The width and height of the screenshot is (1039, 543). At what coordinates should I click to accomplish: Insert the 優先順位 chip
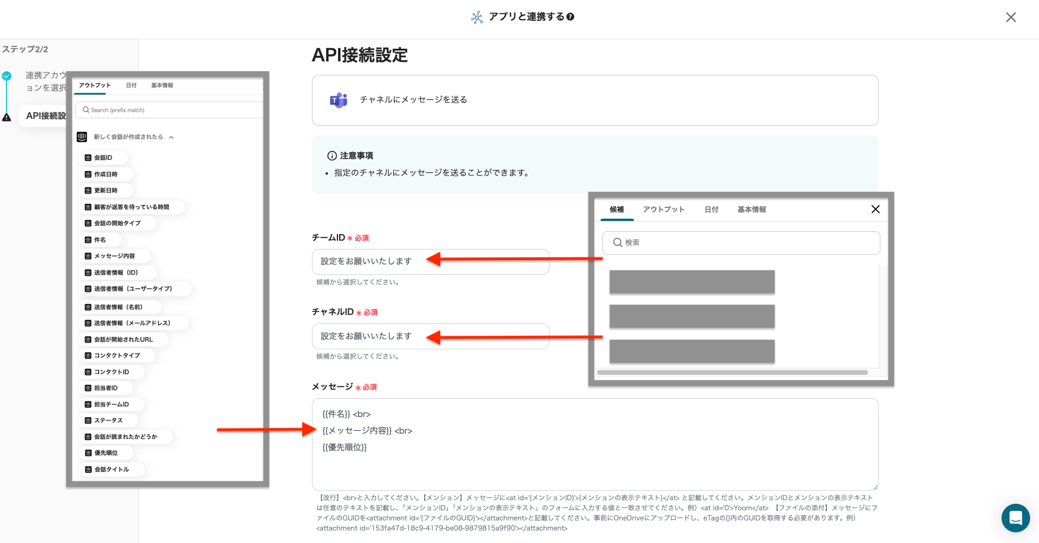tap(106, 453)
